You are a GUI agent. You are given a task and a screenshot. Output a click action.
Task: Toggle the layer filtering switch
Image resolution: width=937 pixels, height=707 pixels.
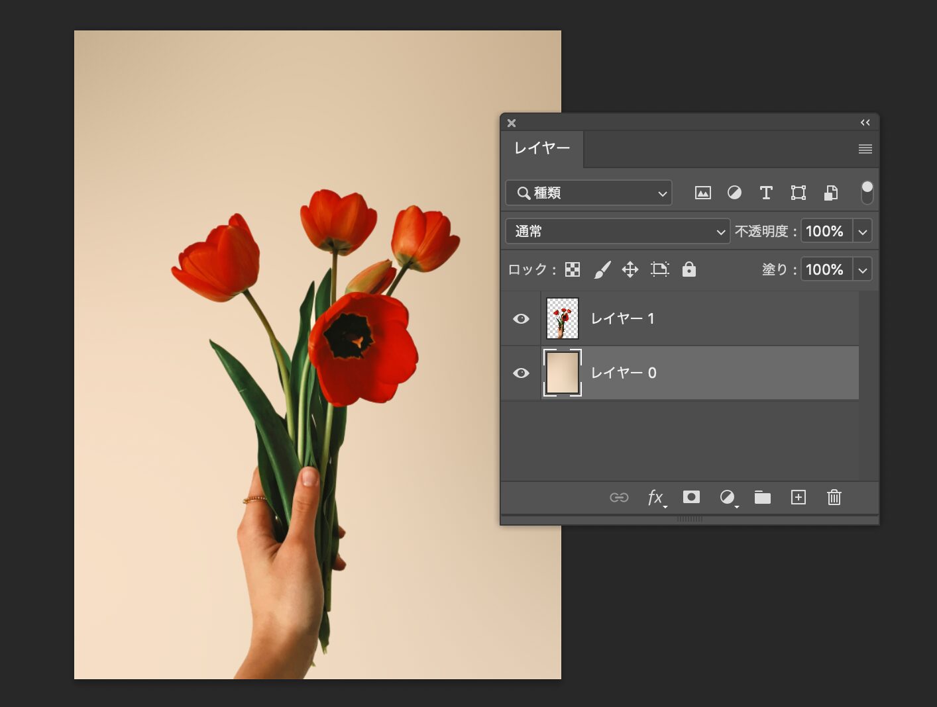pyautogui.click(x=867, y=192)
